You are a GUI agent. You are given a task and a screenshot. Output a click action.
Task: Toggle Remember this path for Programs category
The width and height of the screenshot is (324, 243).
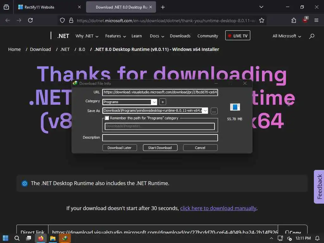107,118
